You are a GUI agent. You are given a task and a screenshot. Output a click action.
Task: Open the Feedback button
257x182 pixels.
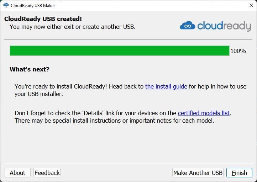click(47, 173)
